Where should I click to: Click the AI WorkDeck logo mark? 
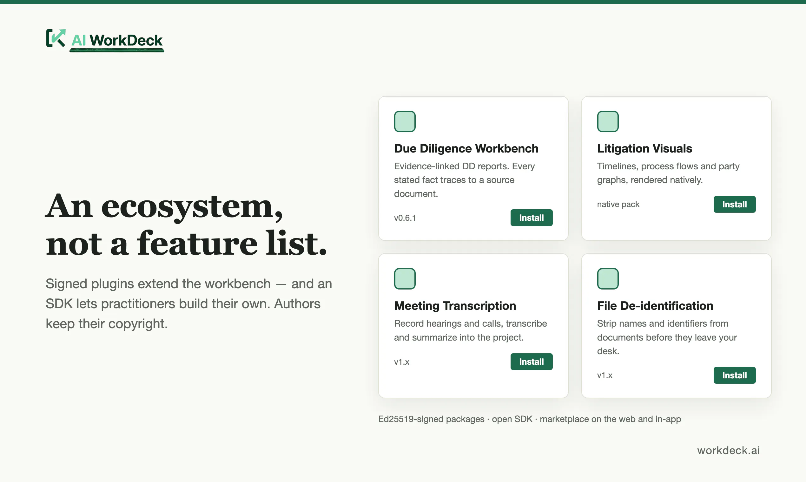[56, 38]
